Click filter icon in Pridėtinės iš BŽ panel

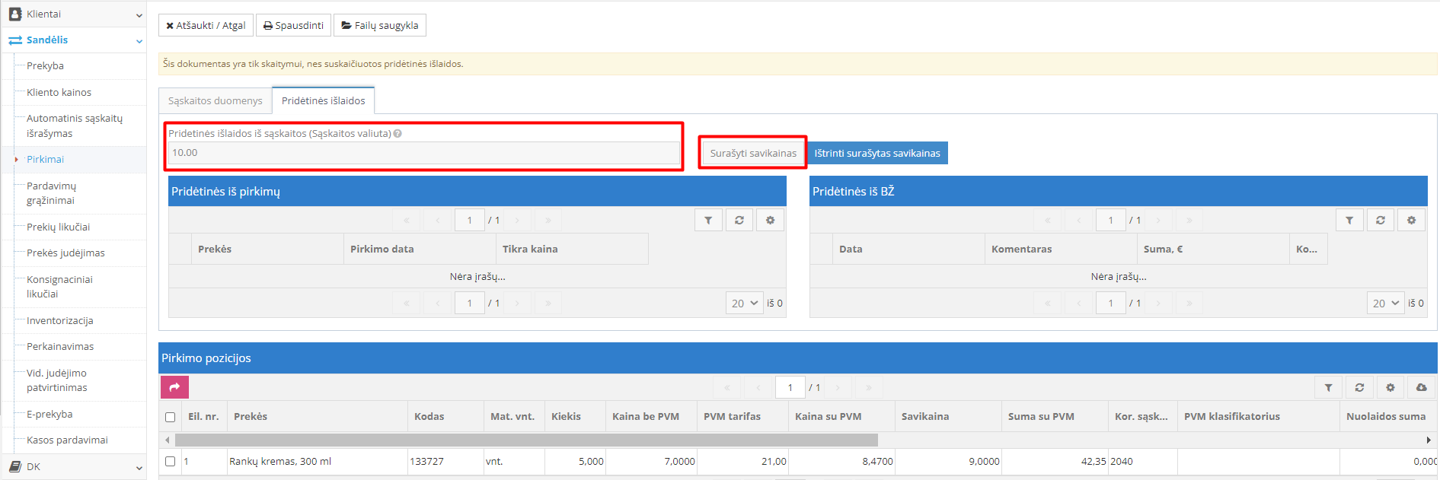[x=1349, y=220]
